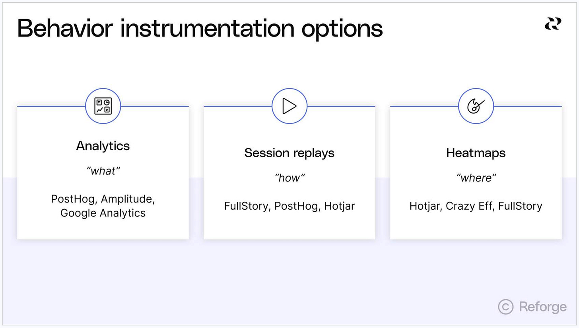Click the Reforge watermark text
579x328 pixels.
[542, 307]
